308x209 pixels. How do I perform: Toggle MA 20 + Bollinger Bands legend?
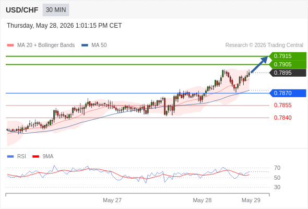coord(41,45)
